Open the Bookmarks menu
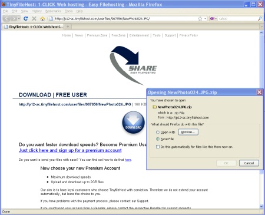 click(x=53, y=11)
